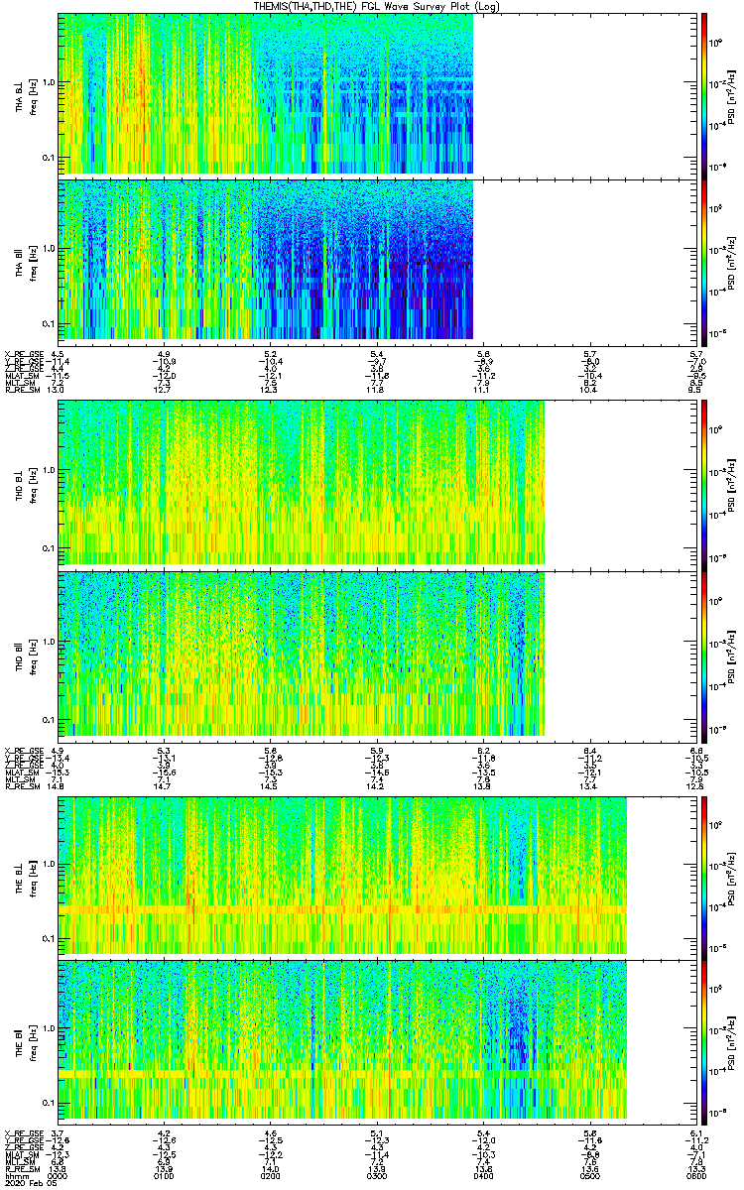Click the 0300 time tick label
This screenshot has width=744, height=1190.
[x=378, y=1175]
